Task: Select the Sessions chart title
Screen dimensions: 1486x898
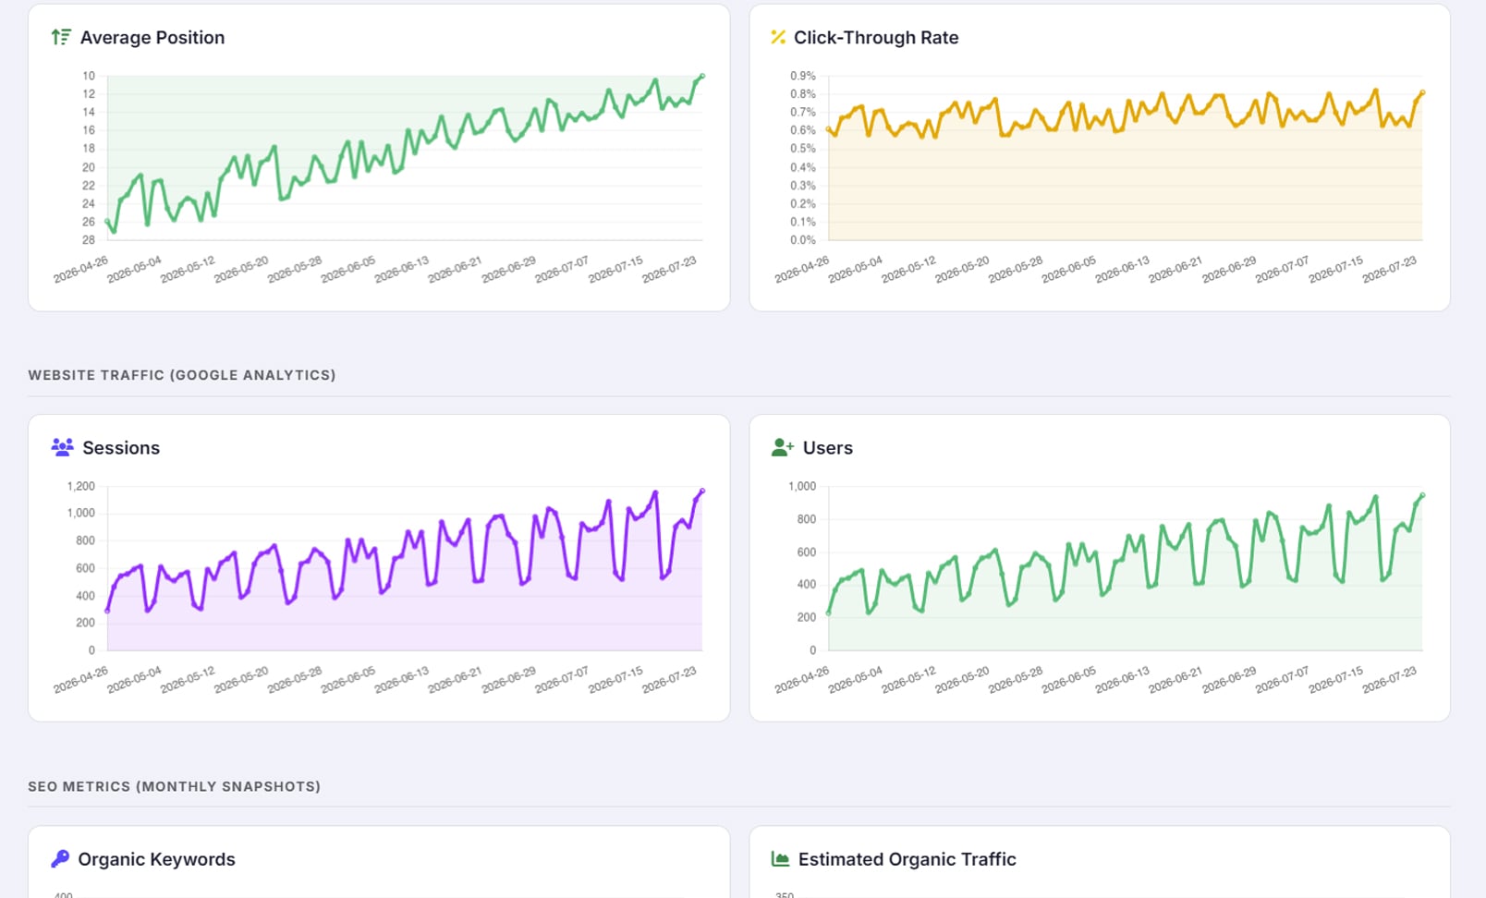Action: 121,448
